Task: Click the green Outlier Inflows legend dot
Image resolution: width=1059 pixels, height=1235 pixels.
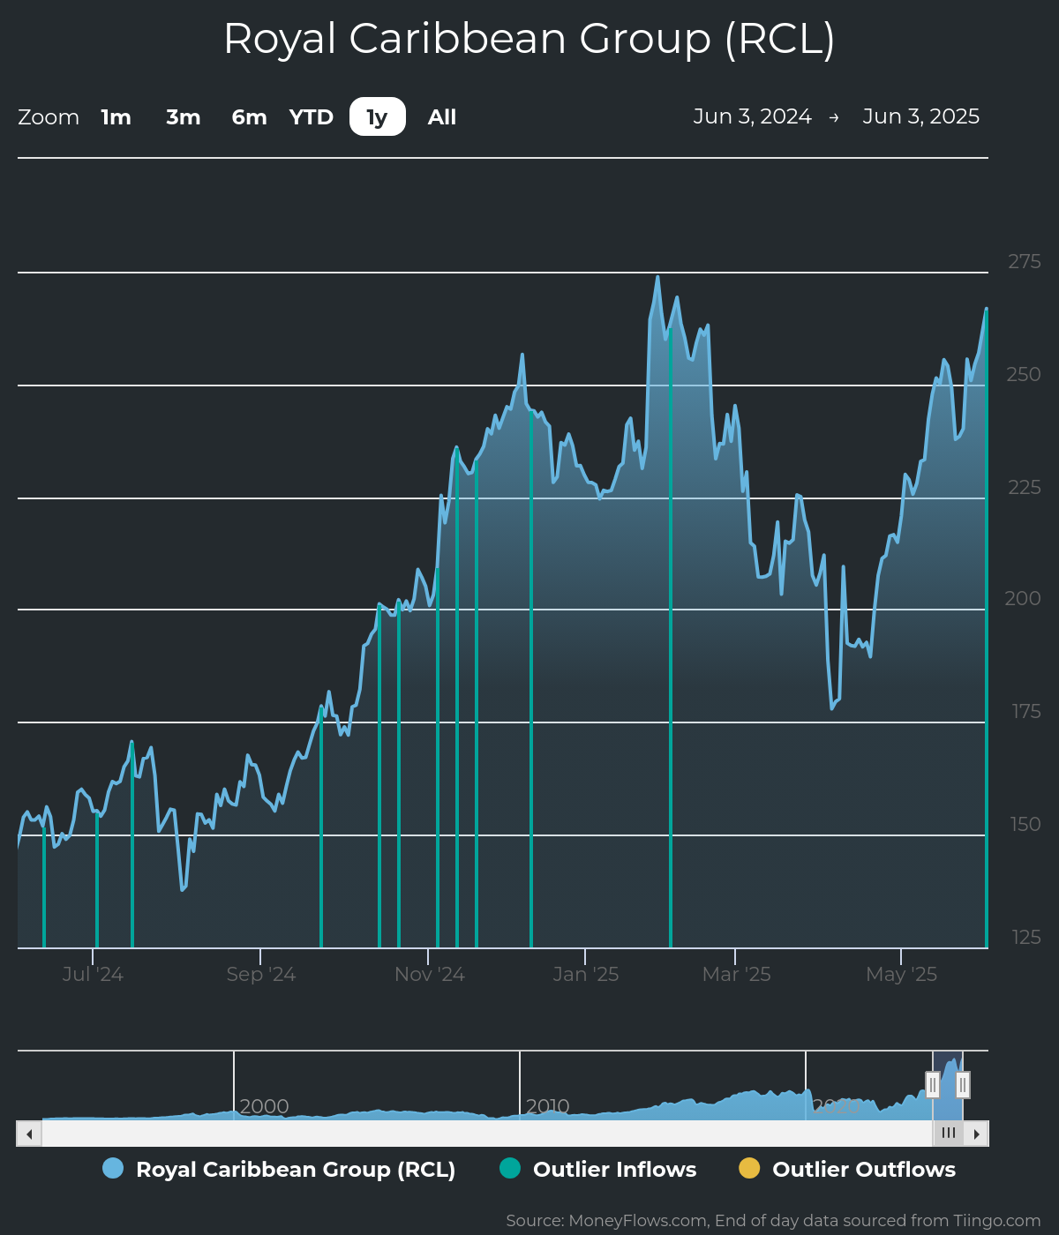Action: tap(510, 1168)
